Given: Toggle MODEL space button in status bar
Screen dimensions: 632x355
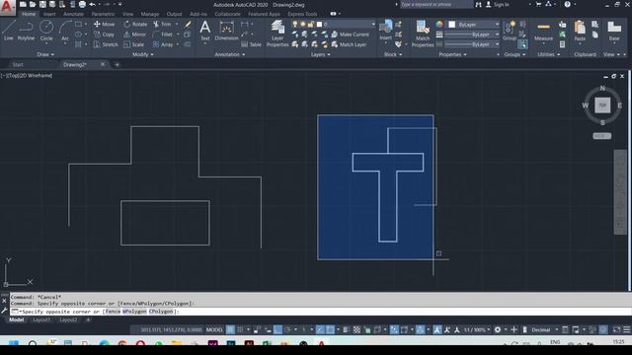Looking at the screenshot, I should coord(214,329).
